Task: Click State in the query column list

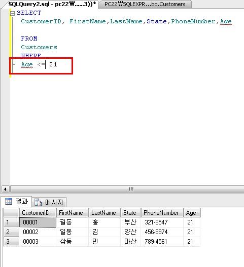Action: tap(157, 21)
